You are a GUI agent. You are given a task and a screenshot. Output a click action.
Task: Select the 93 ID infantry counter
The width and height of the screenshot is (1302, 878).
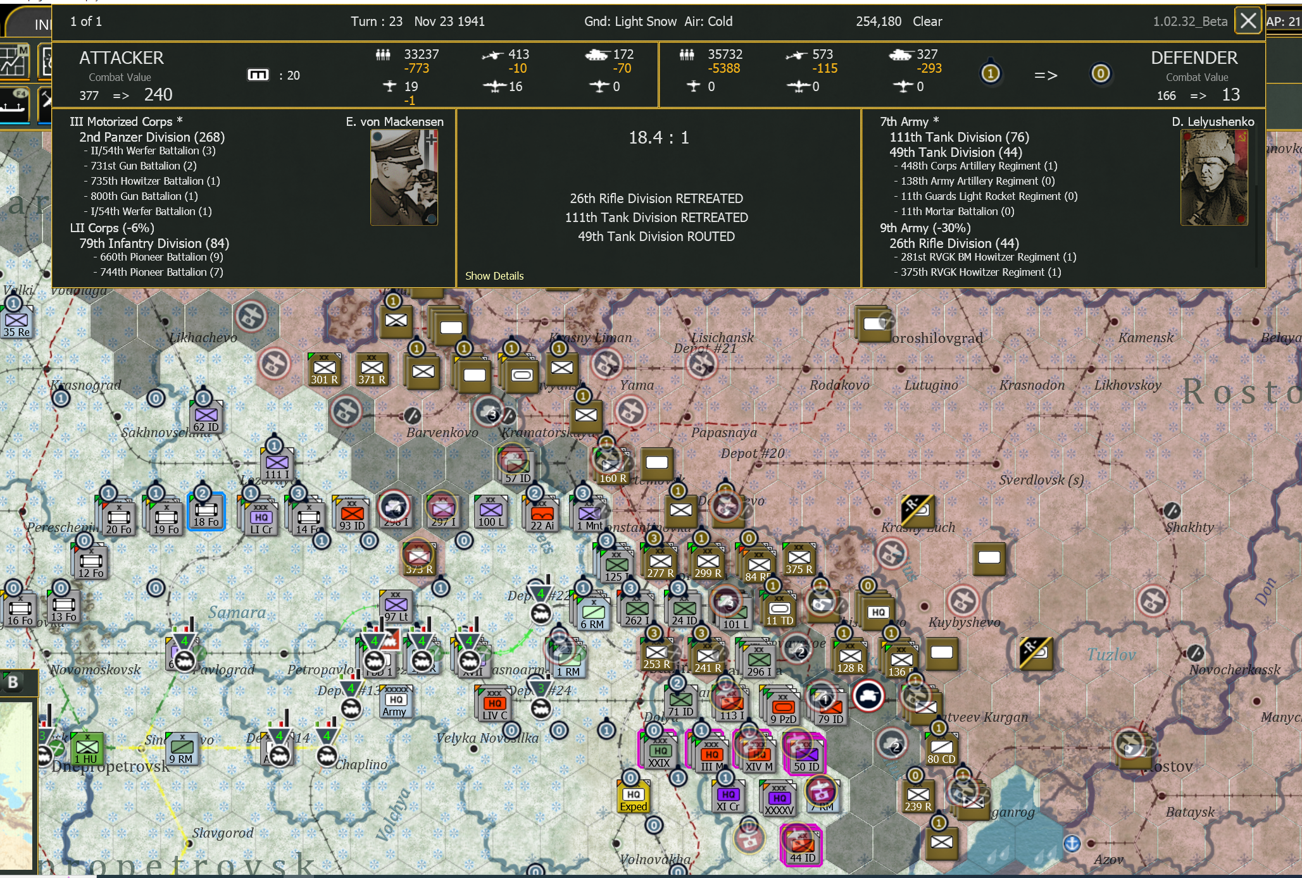tap(352, 514)
